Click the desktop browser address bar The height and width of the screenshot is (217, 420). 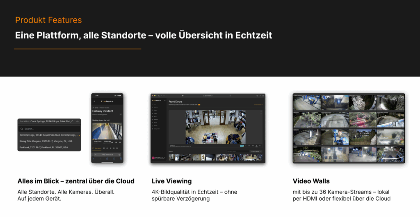208,96
